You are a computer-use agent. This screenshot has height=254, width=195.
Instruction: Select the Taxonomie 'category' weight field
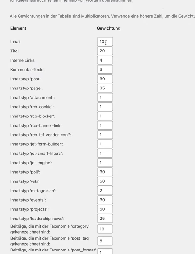pyautogui.click(x=105, y=229)
